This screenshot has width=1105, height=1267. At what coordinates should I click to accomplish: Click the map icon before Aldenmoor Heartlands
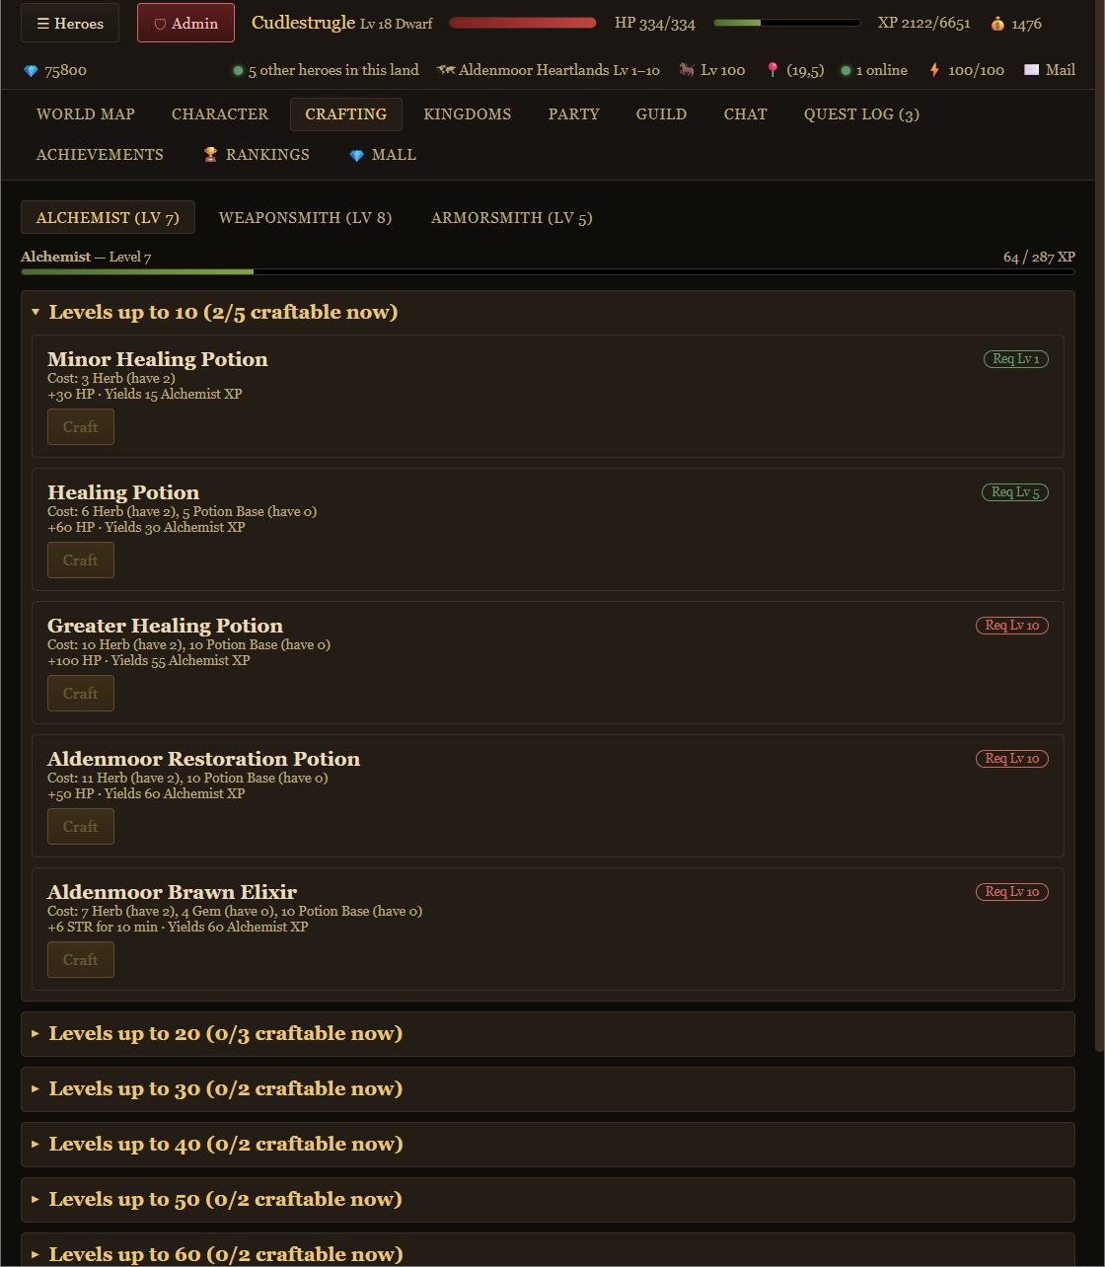tap(446, 70)
